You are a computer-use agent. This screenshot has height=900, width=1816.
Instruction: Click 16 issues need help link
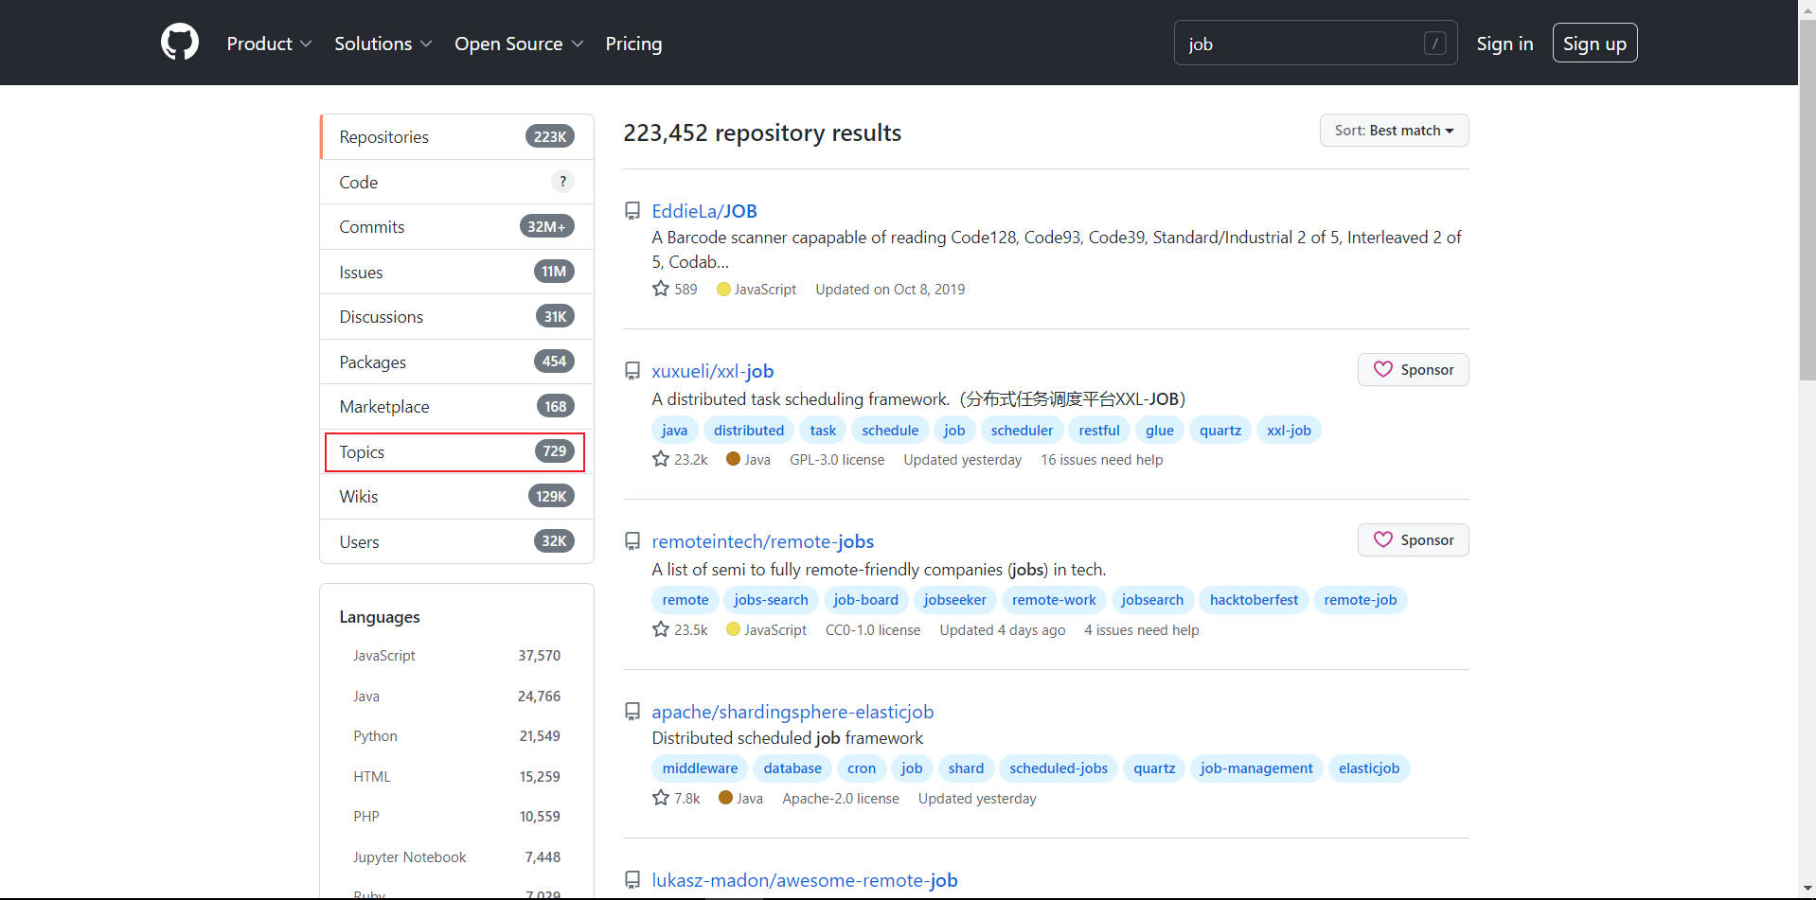[x=1101, y=460]
